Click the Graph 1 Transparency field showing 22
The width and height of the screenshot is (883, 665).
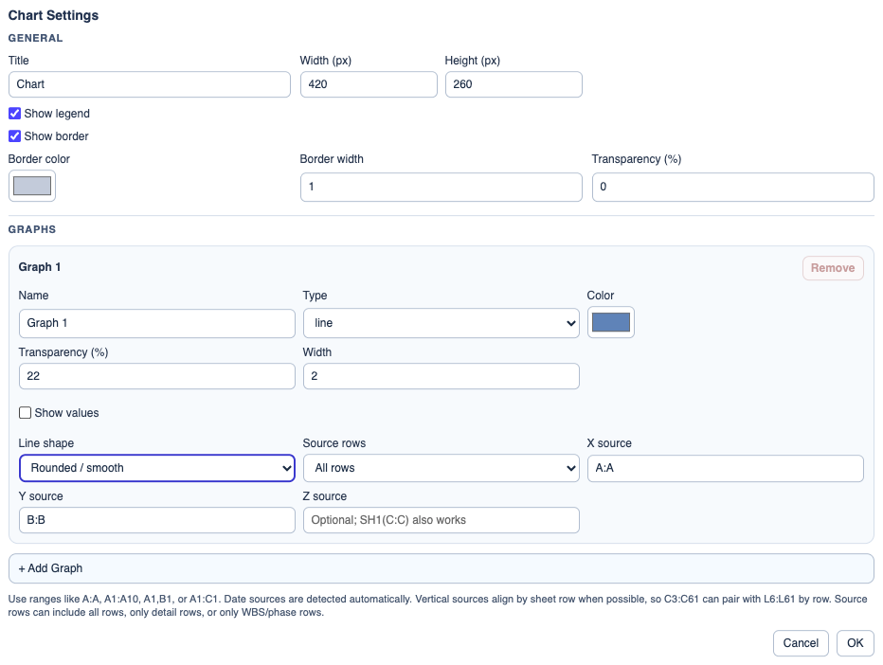pyautogui.click(x=157, y=376)
